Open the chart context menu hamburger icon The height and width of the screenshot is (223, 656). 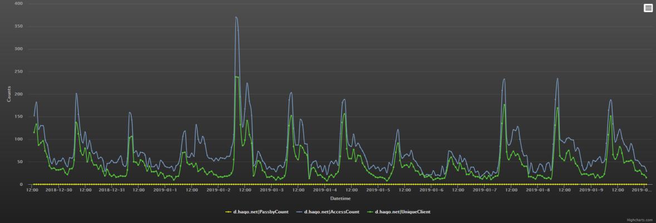[648, 8]
